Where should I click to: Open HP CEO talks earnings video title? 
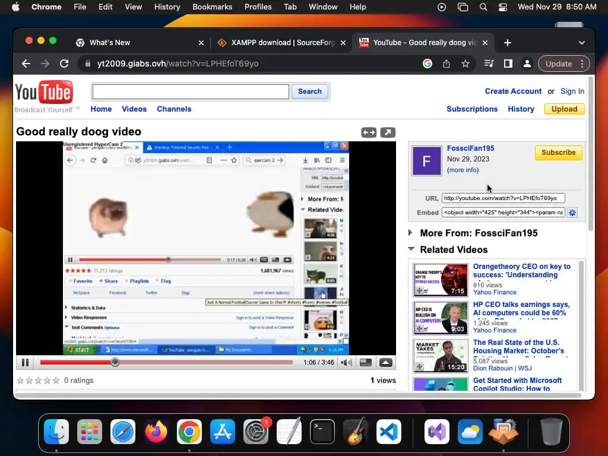point(521,310)
